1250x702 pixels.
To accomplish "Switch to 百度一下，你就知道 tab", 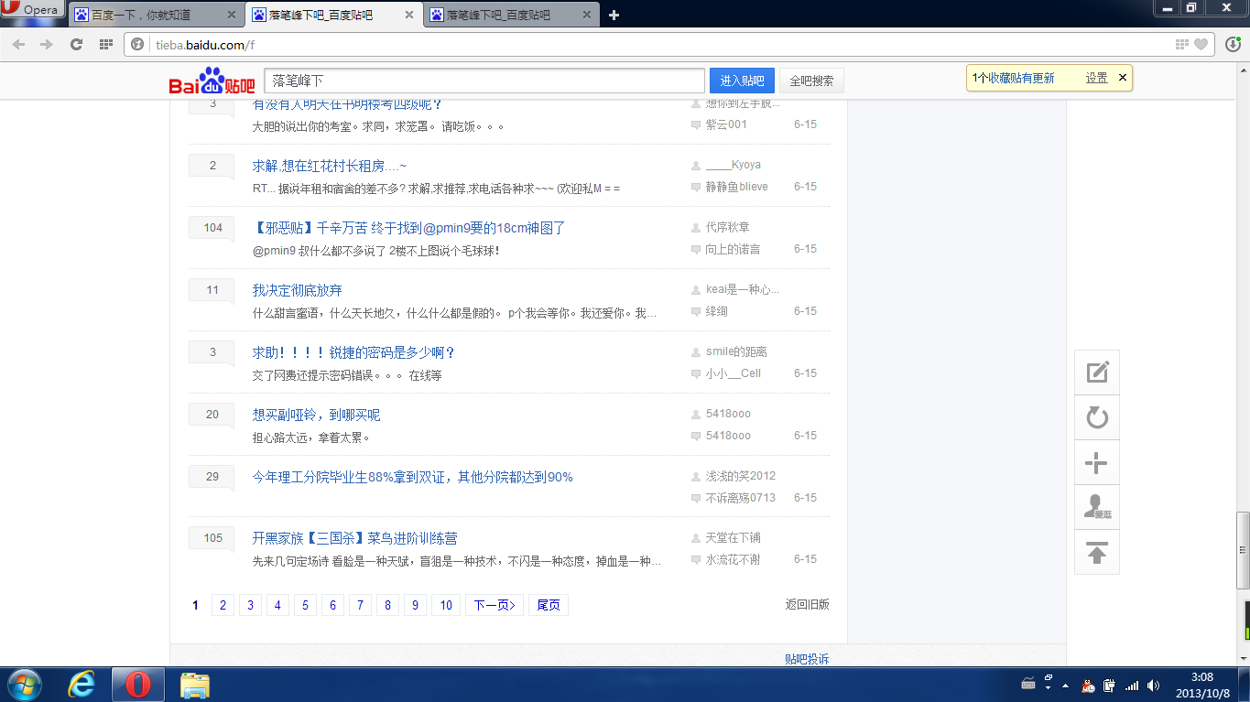I will (x=156, y=15).
